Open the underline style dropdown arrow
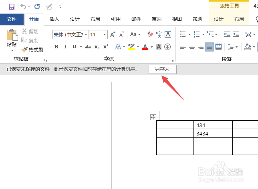This screenshot has width=258, height=189. (x=81, y=47)
